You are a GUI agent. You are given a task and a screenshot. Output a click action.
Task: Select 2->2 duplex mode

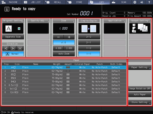point(89,37)
